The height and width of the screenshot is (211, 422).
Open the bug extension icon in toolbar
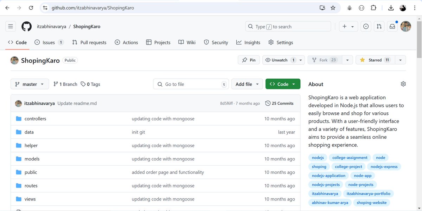(x=350, y=8)
